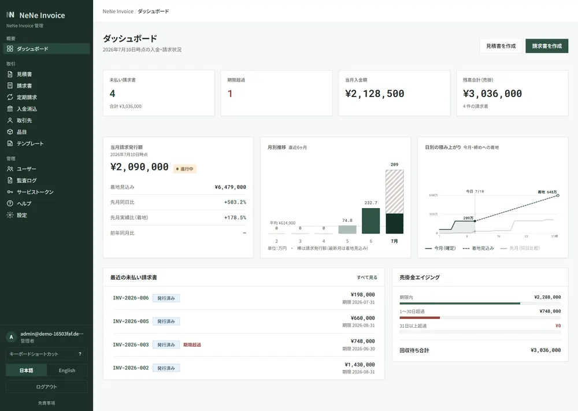Click the 品目 box icon
This screenshot has height=411, width=578.
(10, 132)
